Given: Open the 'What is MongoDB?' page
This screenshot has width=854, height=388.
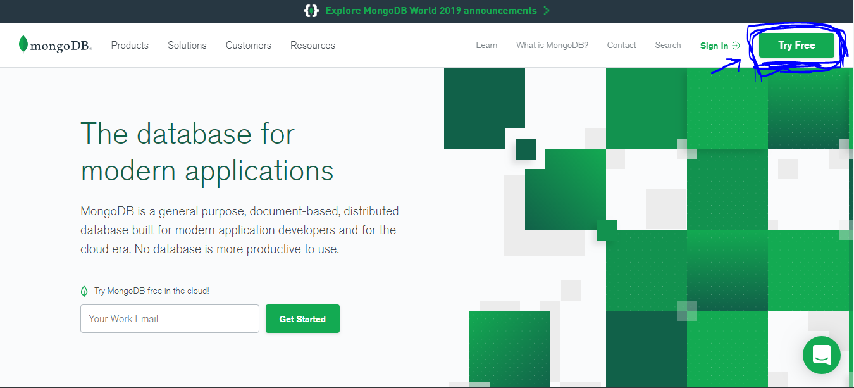Looking at the screenshot, I should pos(552,45).
